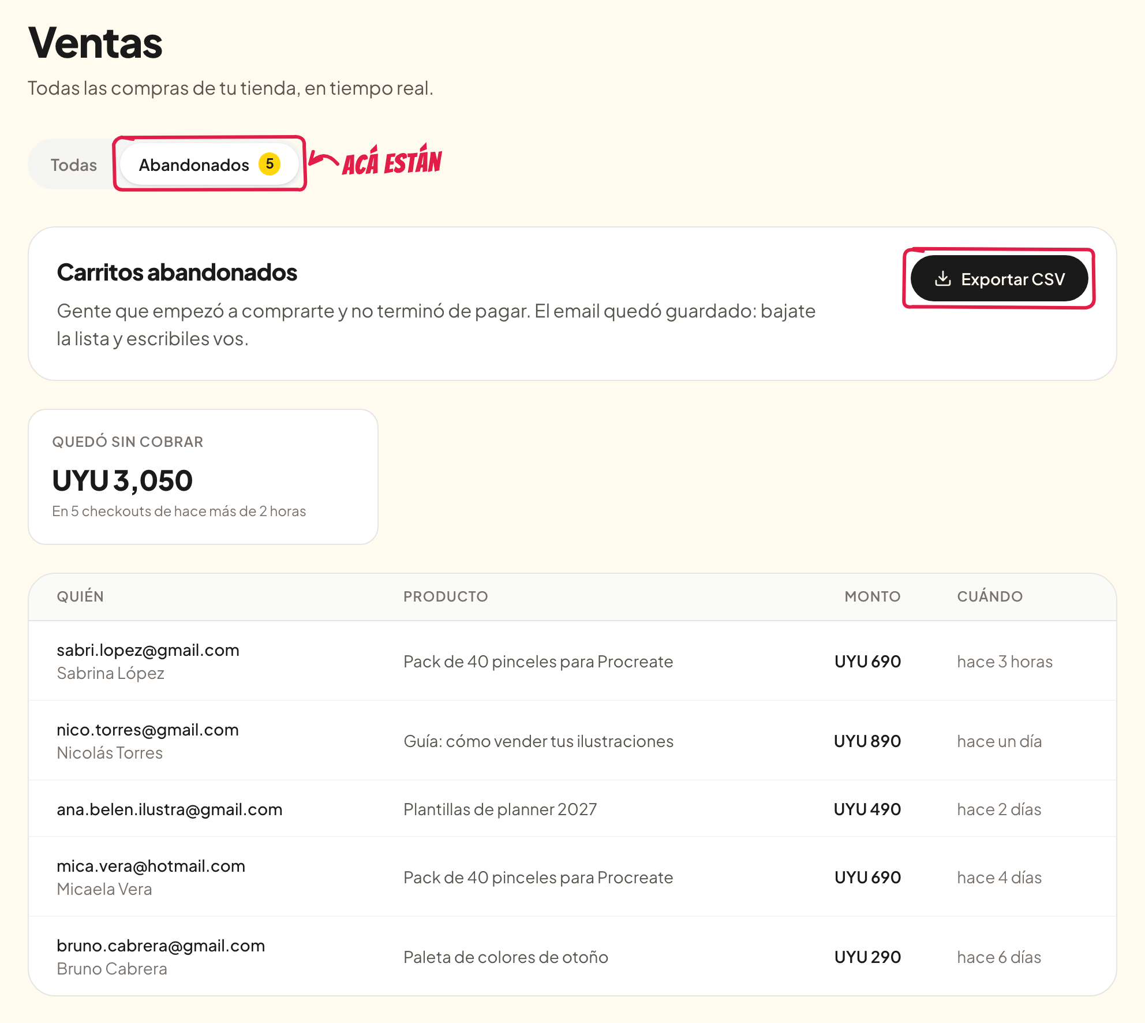Click the UYU 690 amount in Sabrina's row
The height and width of the screenshot is (1023, 1145).
[x=867, y=662]
